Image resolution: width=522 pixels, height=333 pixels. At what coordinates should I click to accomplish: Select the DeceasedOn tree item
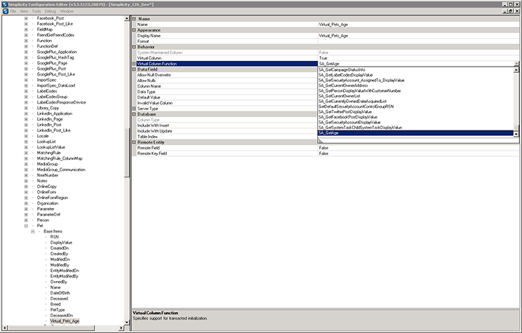pos(62,315)
